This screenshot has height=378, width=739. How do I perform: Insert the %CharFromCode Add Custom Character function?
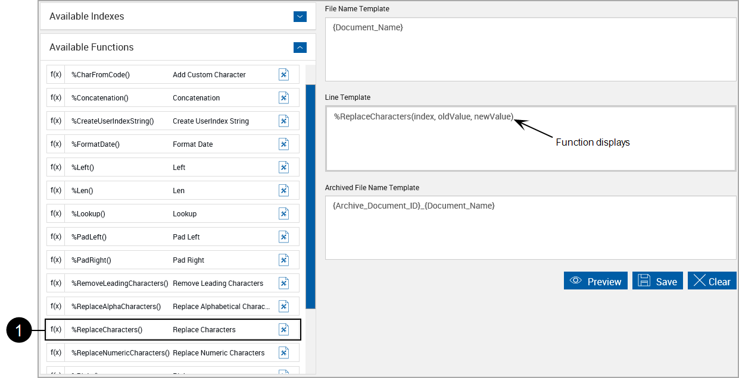click(284, 74)
